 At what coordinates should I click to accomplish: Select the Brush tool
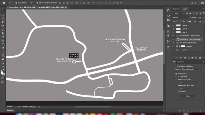point(3,30)
